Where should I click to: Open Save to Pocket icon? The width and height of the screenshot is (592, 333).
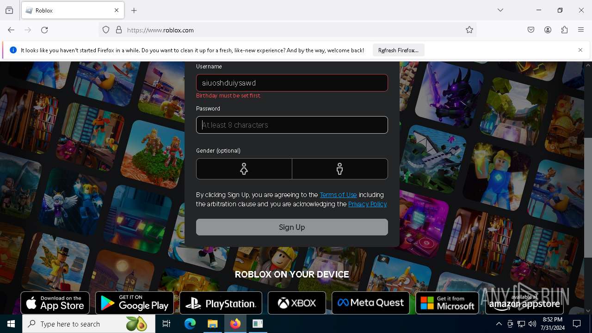coord(531,30)
